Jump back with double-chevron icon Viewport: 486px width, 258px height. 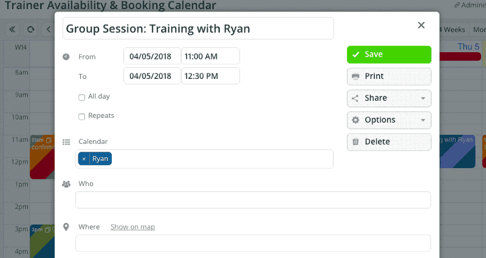(12, 29)
